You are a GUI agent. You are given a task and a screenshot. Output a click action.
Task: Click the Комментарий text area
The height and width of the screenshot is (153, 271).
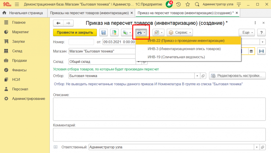(x=159, y=135)
